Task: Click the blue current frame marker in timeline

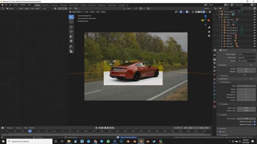Action: click(30, 131)
